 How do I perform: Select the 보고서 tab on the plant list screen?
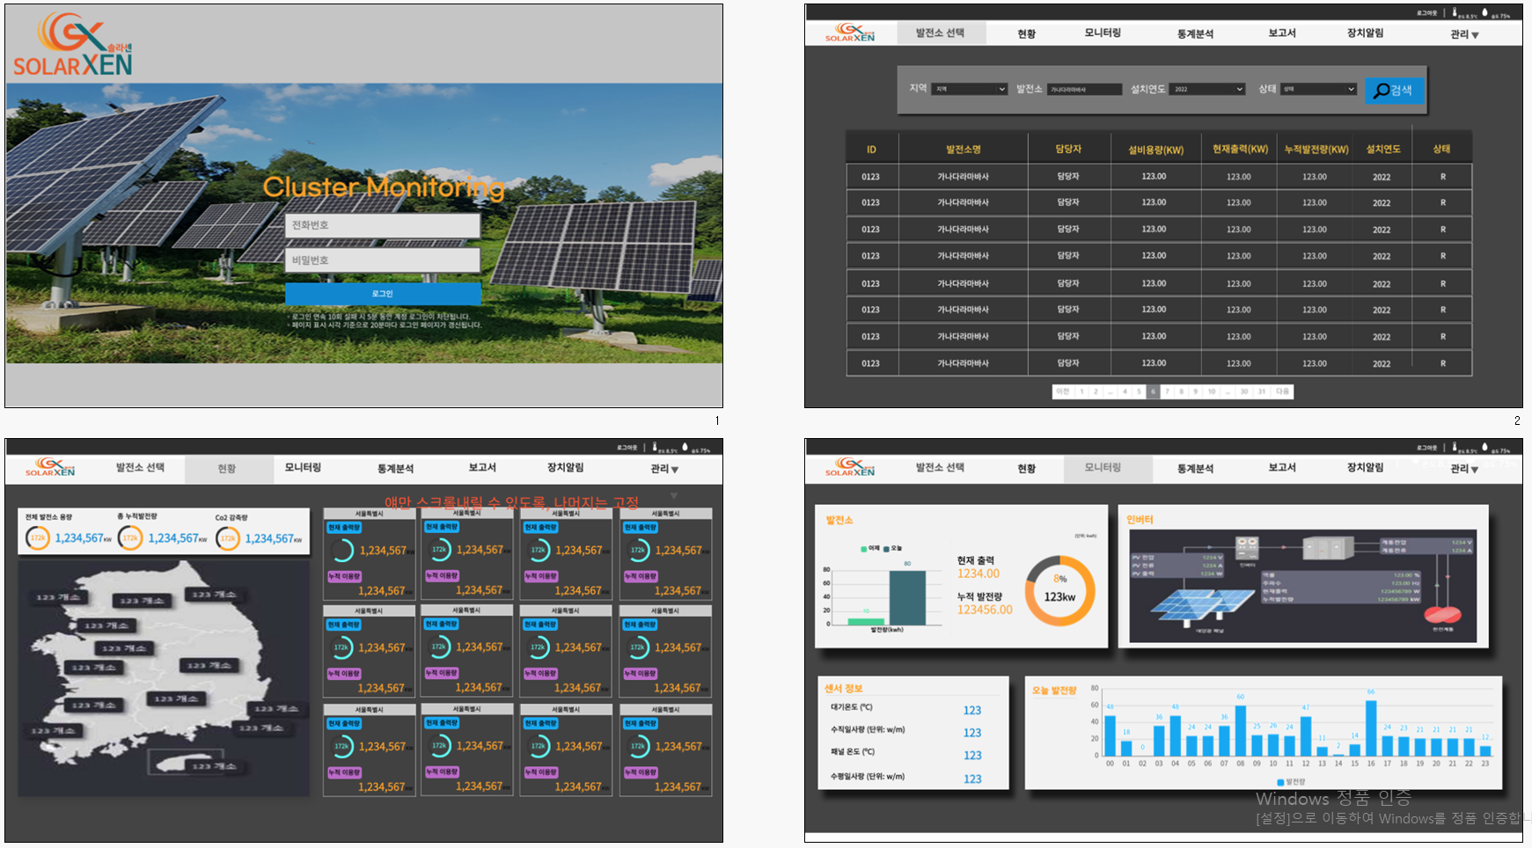pos(1281,33)
